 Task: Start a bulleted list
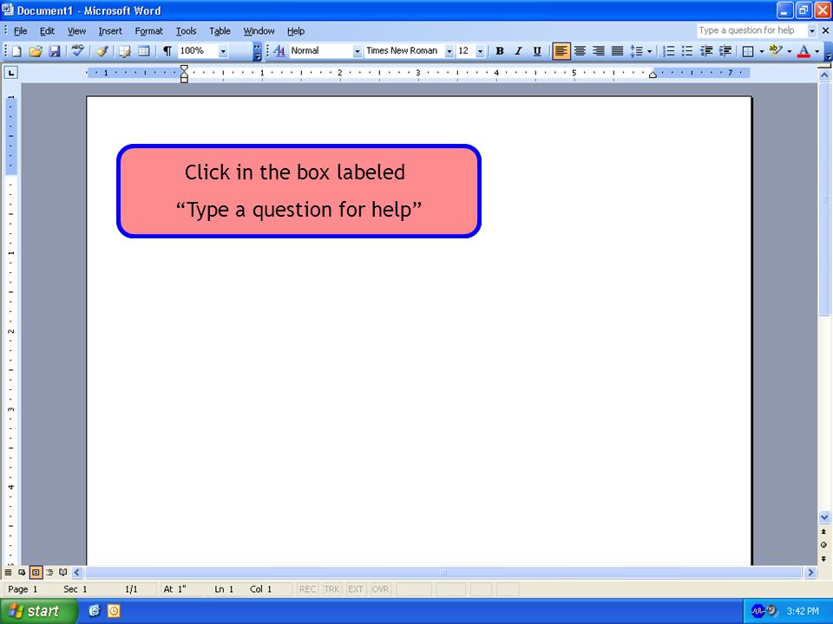[x=687, y=51]
